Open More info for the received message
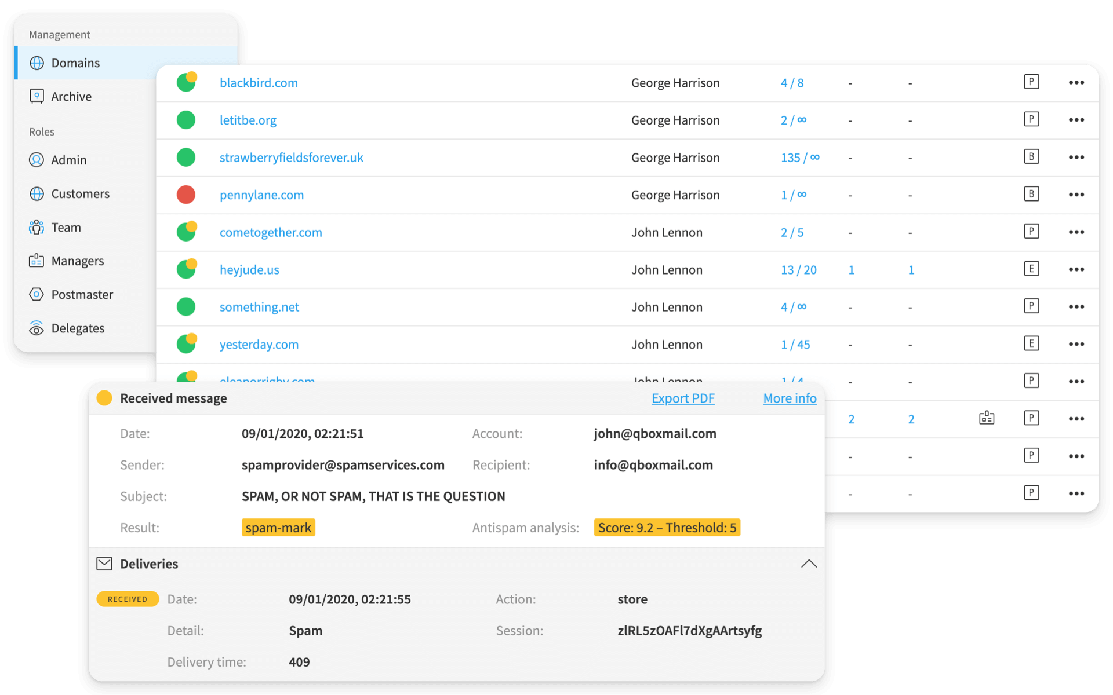Viewport: 1113px width, 695px height. tap(790, 398)
